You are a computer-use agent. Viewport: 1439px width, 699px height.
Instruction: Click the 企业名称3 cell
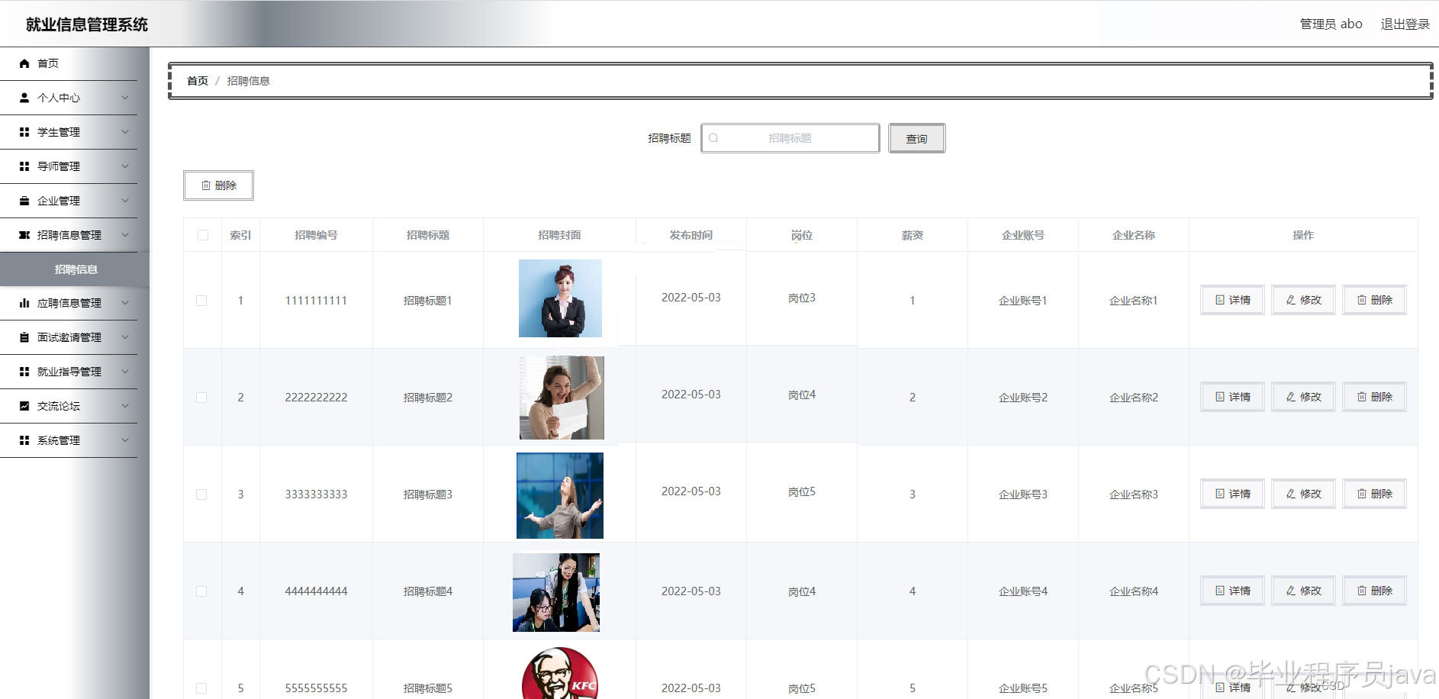[1133, 494]
